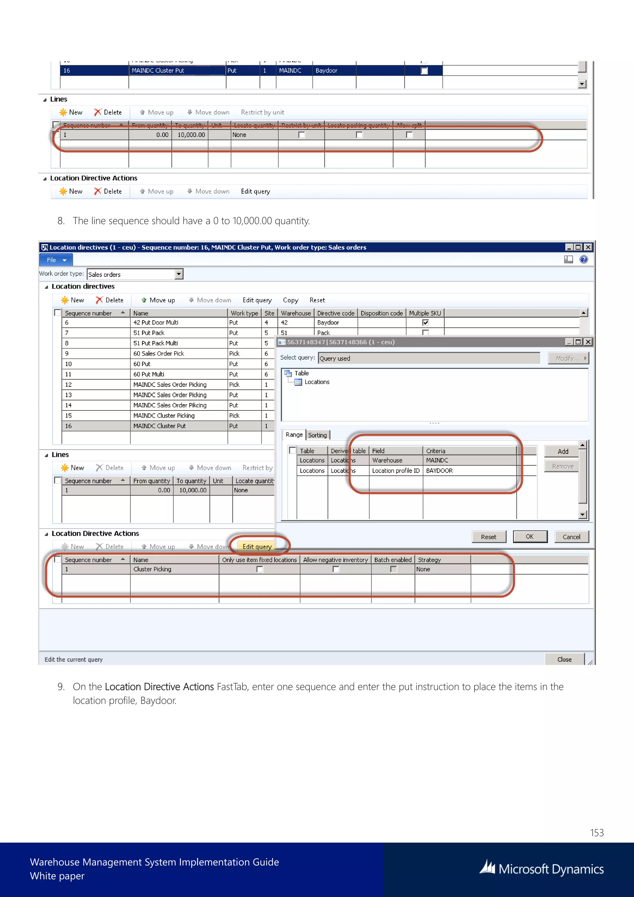
Task: Click Cancel in the query dialog
Action: point(571,537)
